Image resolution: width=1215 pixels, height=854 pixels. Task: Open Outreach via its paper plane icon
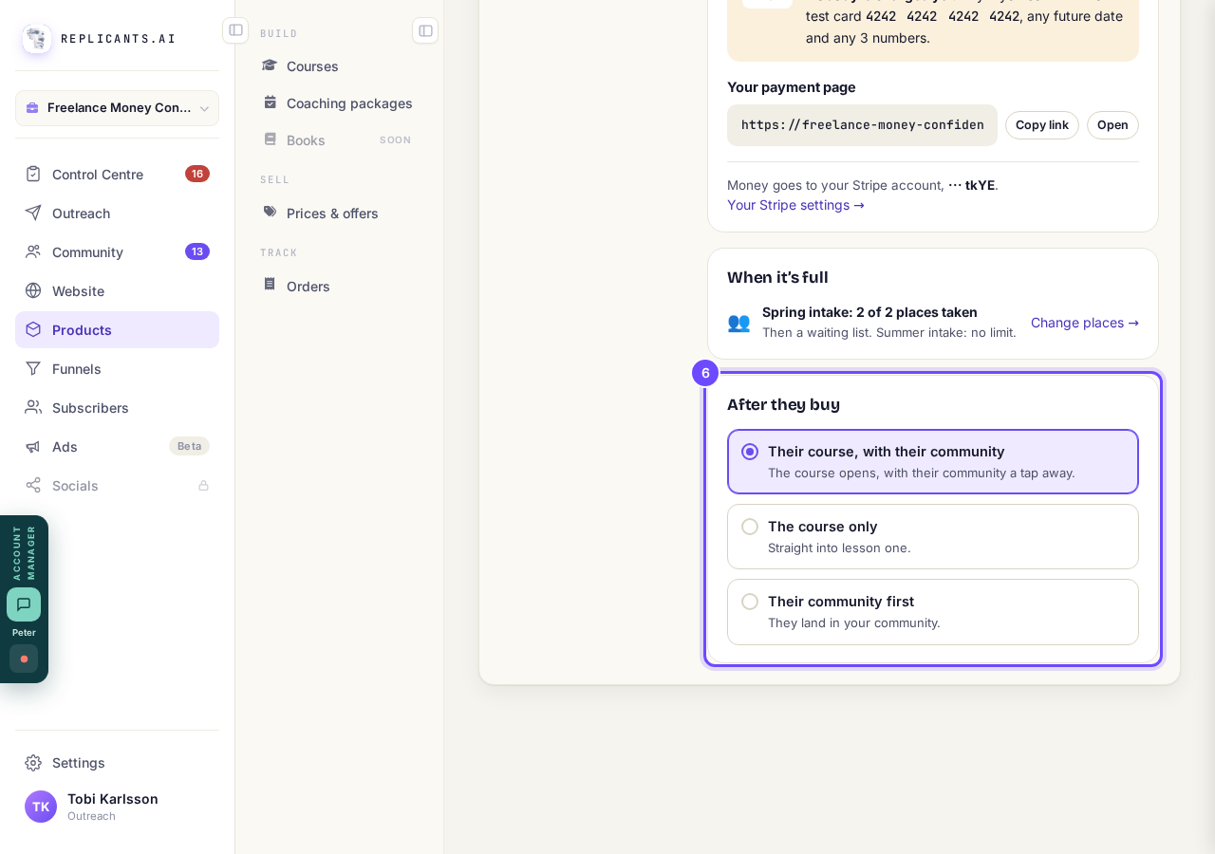point(33,213)
